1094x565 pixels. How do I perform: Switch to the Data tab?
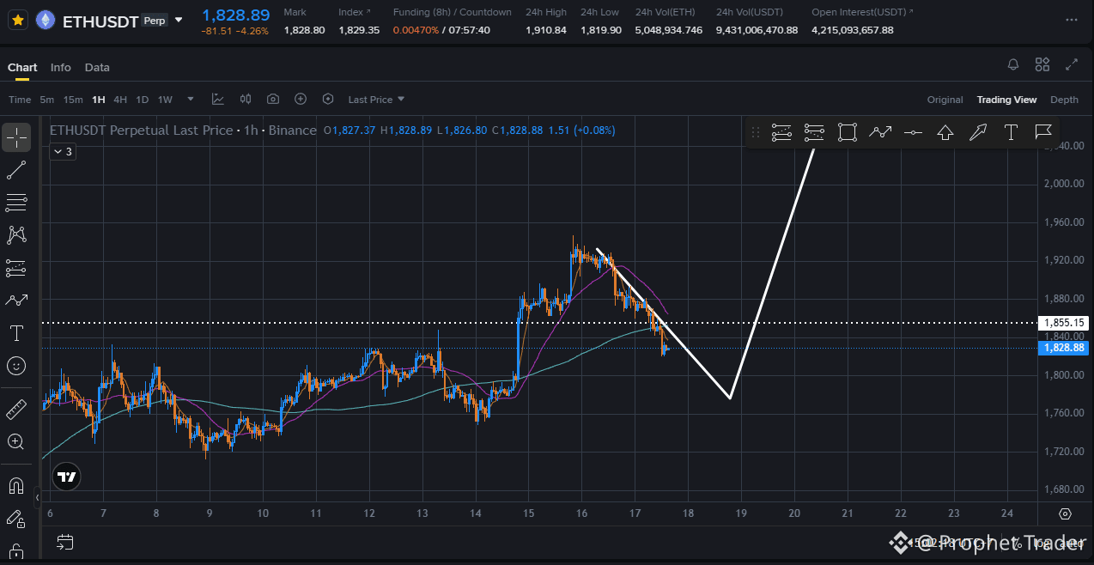point(97,67)
